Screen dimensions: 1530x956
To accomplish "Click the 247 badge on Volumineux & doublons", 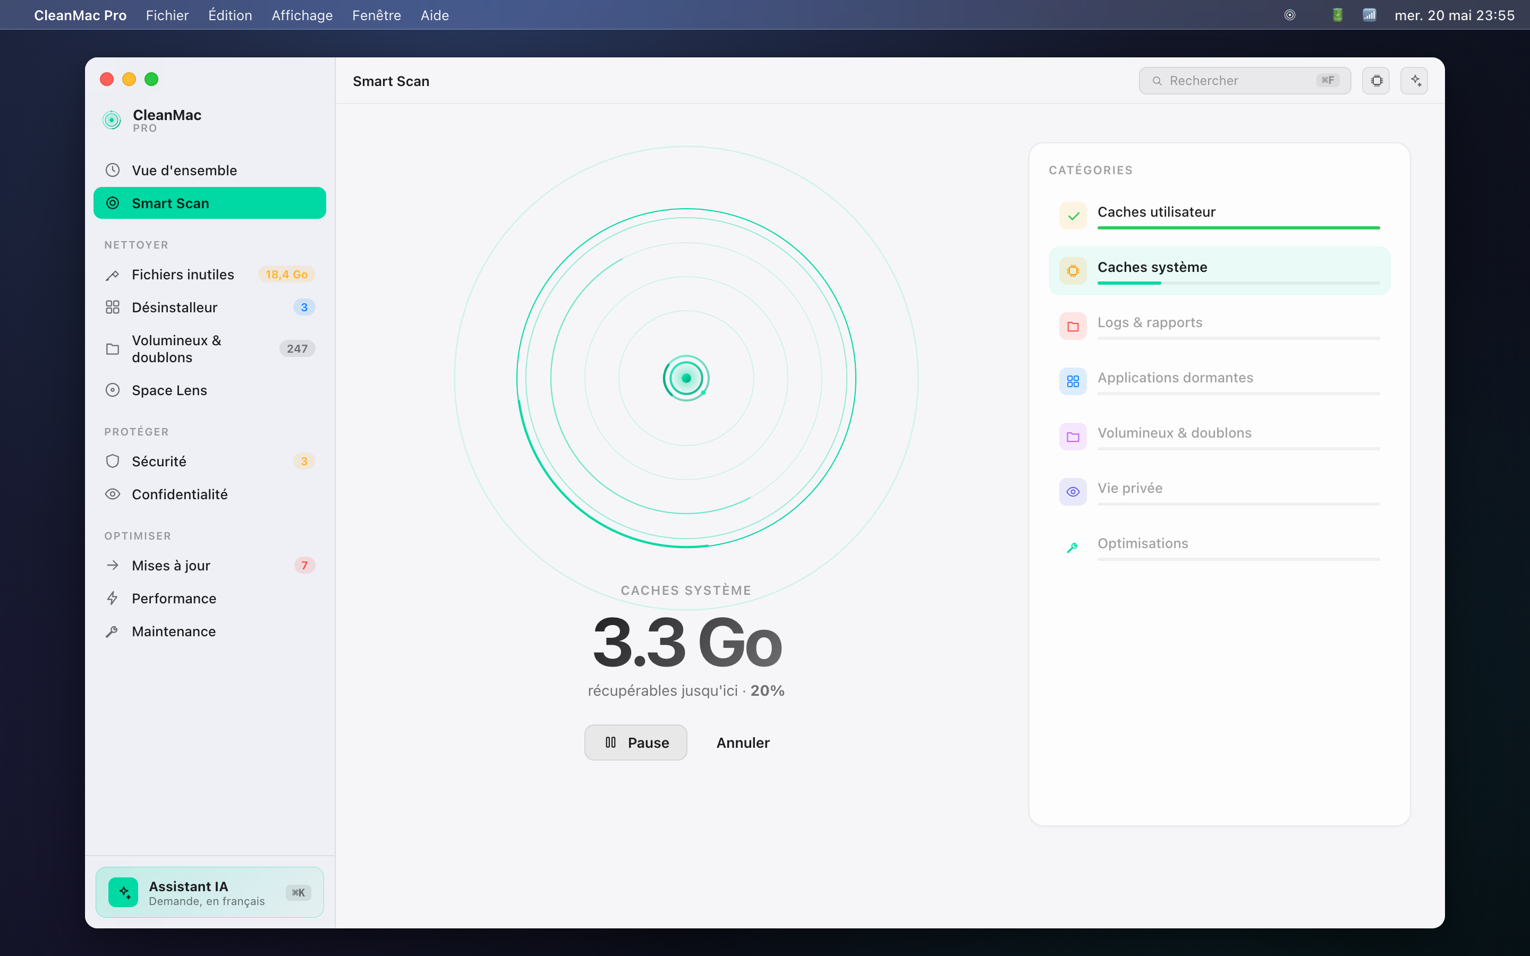I will click(x=297, y=348).
